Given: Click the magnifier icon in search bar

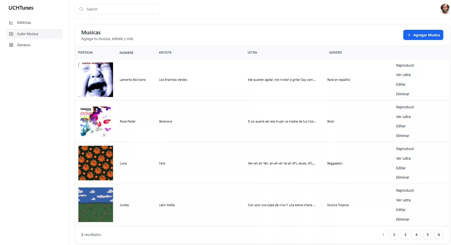Looking at the screenshot, I should coord(81,9).
